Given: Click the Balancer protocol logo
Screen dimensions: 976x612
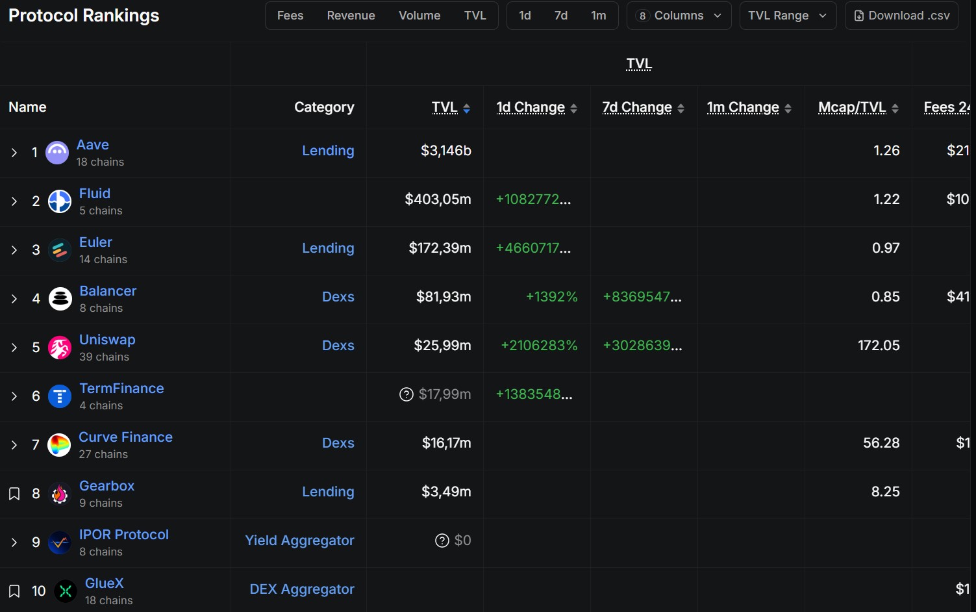Looking at the screenshot, I should (59, 298).
